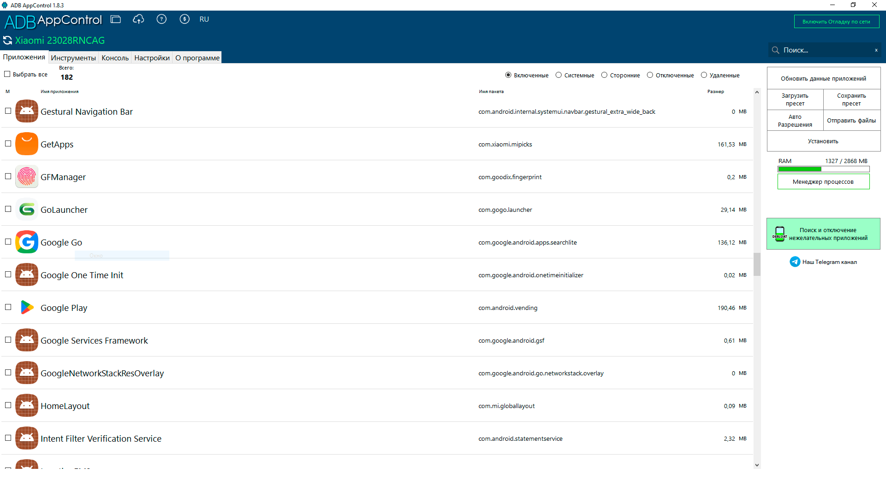This screenshot has width=886, height=479.
Task: Clear search with the x button
Action: [876, 50]
